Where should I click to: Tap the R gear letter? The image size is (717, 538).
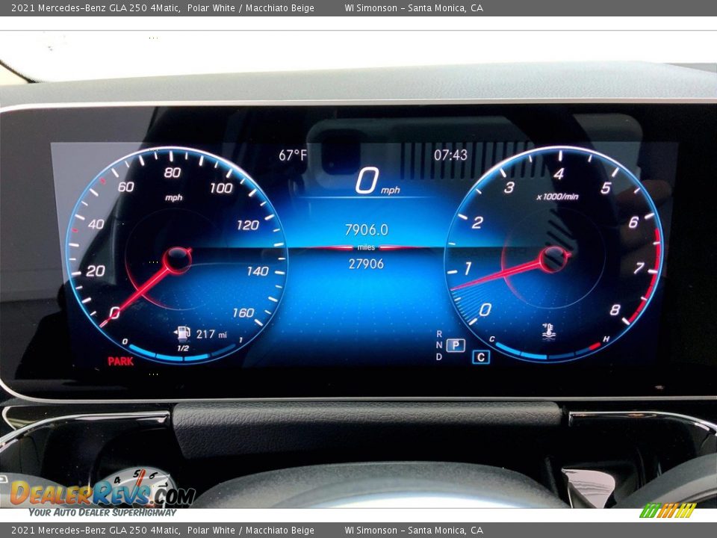[439, 334]
